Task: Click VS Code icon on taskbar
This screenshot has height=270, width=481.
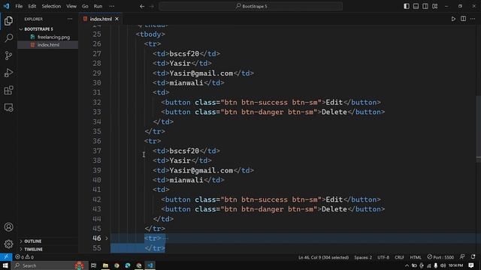Action: tap(150, 265)
